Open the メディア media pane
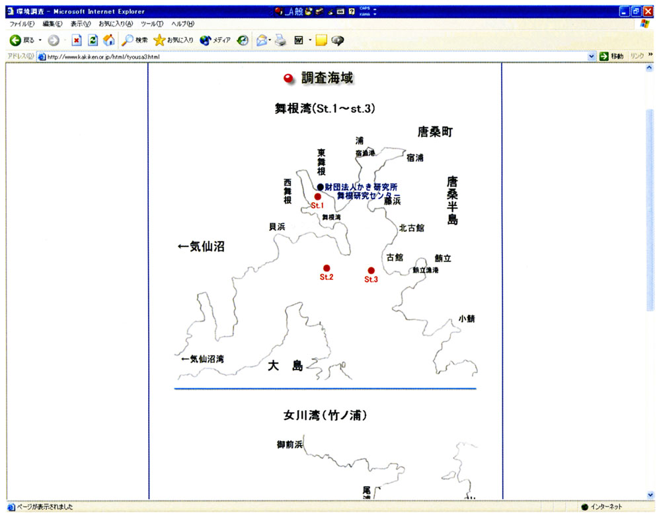This screenshot has width=661, height=519. pos(215,40)
